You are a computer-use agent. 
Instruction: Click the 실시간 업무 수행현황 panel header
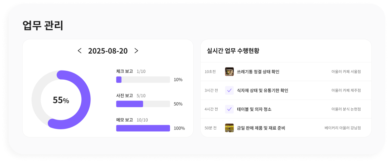click(x=233, y=51)
